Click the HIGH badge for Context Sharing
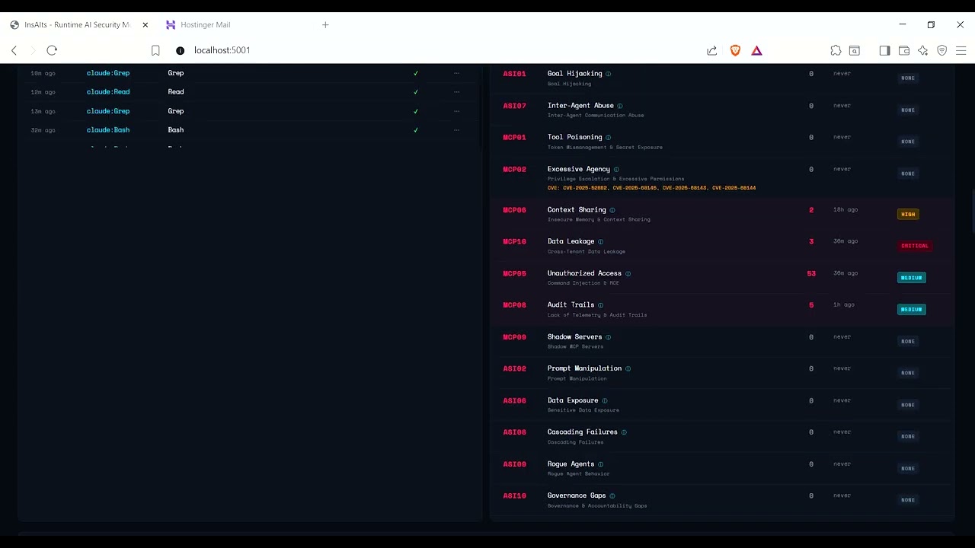Viewport: 975px width, 548px height. coord(908,215)
